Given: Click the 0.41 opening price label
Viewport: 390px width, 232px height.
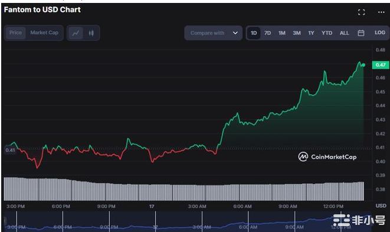Looking at the screenshot, I should coord(10,150).
